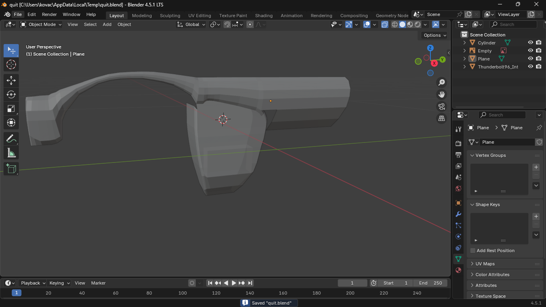
Task: Select the Cursor tool in the toolbar
Action: [11, 64]
